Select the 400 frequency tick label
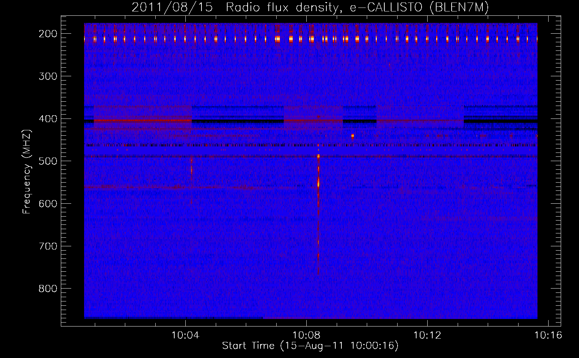The height and width of the screenshot is (358, 579). 48,119
